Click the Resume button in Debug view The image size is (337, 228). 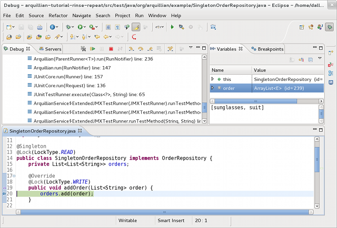tap(92, 49)
